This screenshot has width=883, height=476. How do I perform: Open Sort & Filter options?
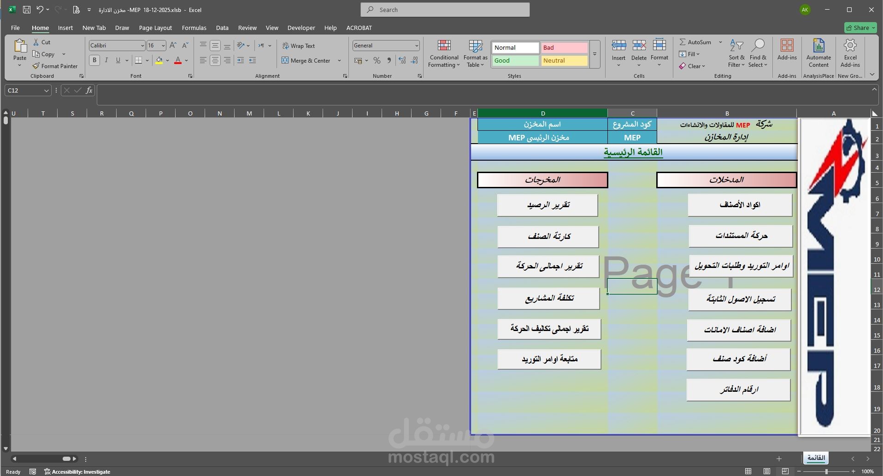[x=736, y=53]
